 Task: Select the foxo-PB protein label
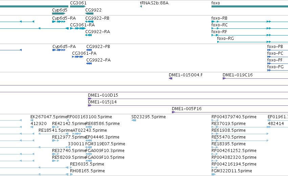tap(275, 47)
